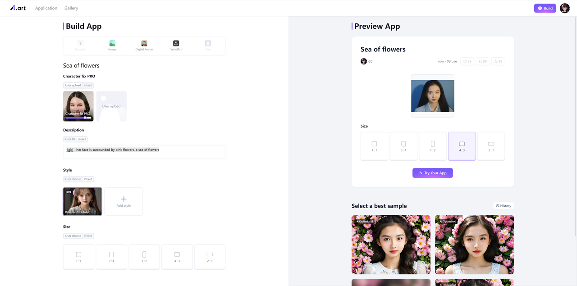Open the Gallery menu item

pyautogui.click(x=71, y=8)
